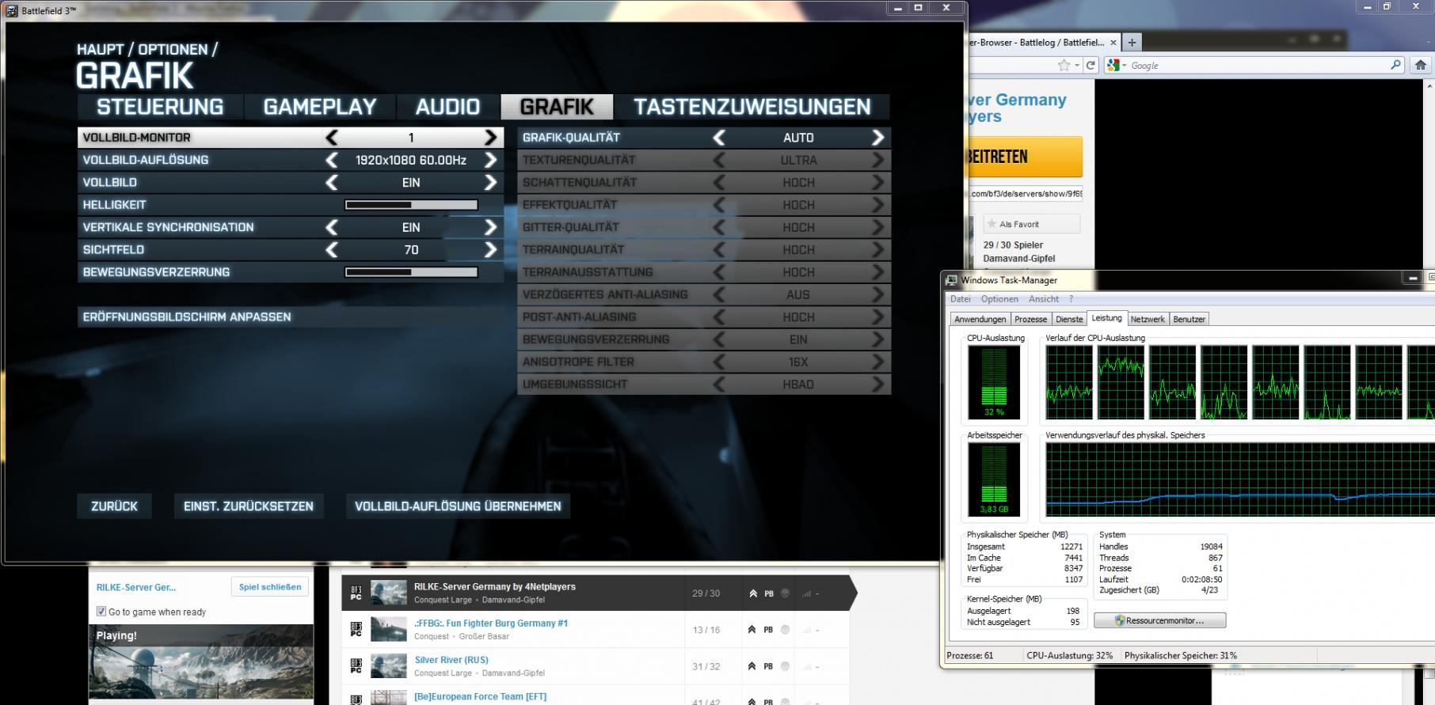Click the BF3 PC icon on Silver River row
Image resolution: width=1435 pixels, height=705 pixels.
356,666
